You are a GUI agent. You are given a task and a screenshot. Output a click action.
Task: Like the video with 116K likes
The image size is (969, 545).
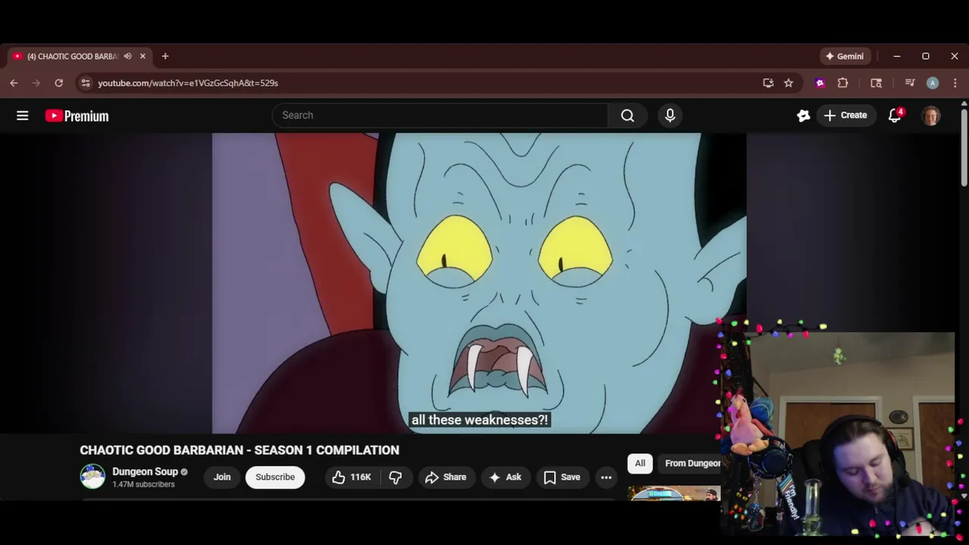(351, 477)
